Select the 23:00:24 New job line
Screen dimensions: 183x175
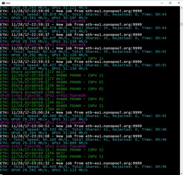pos(71,113)
